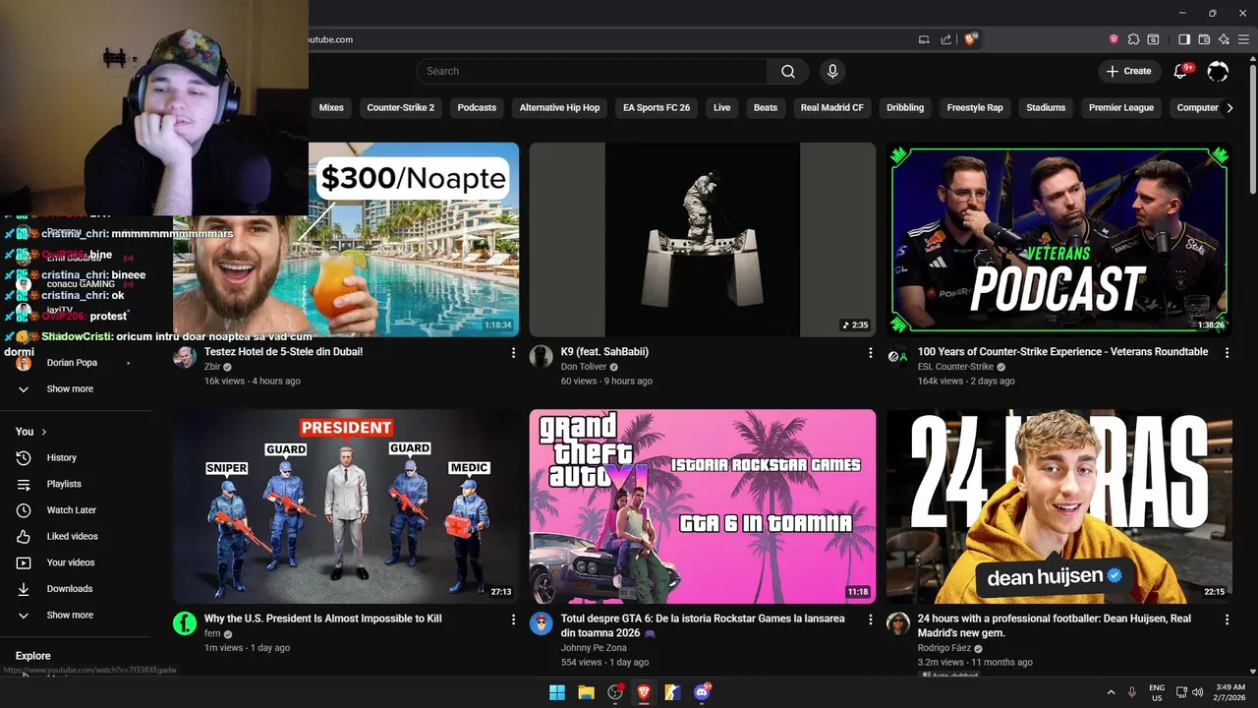
Task: Click the share page icon in address bar
Action: 945,39
